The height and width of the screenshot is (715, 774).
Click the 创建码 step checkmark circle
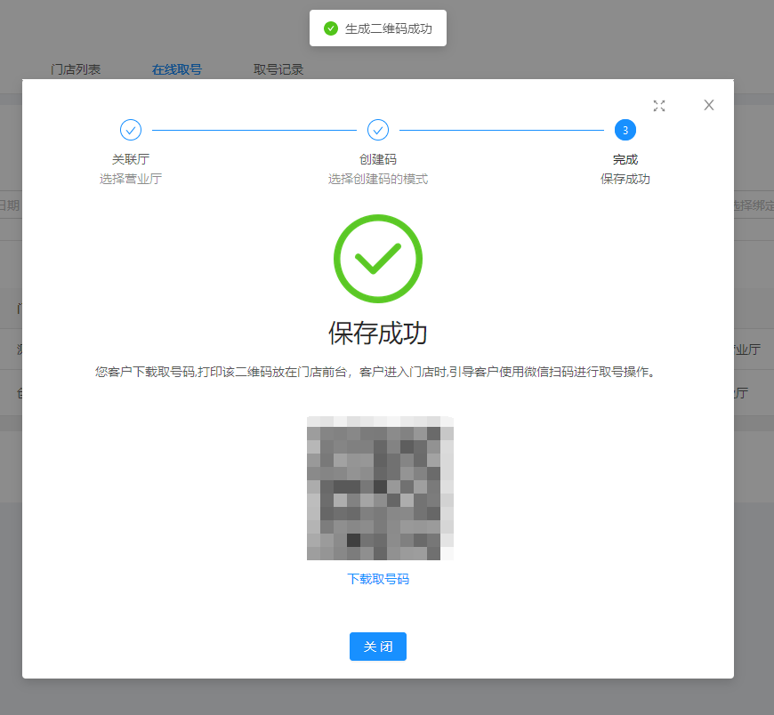coord(378,130)
